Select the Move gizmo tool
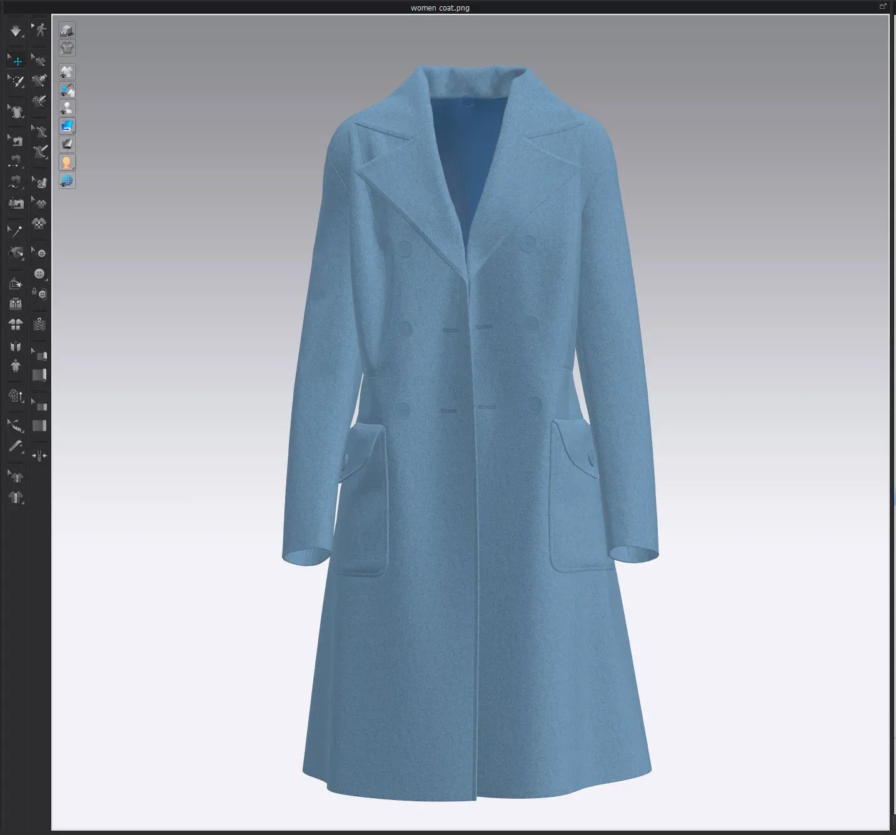This screenshot has width=896, height=835. coord(16,61)
